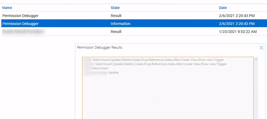The width and height of the screenshot is (267, 119).
Task: Select the first Permission Debugger row
Action: [x=20, y=16]
